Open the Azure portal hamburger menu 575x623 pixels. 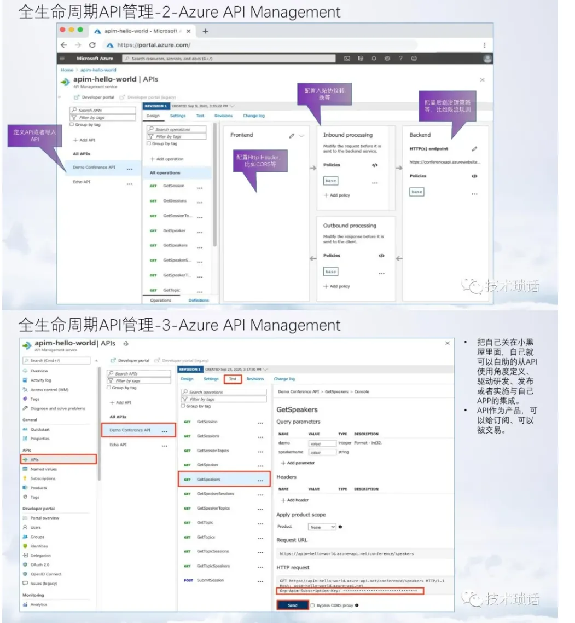(62, 59)
